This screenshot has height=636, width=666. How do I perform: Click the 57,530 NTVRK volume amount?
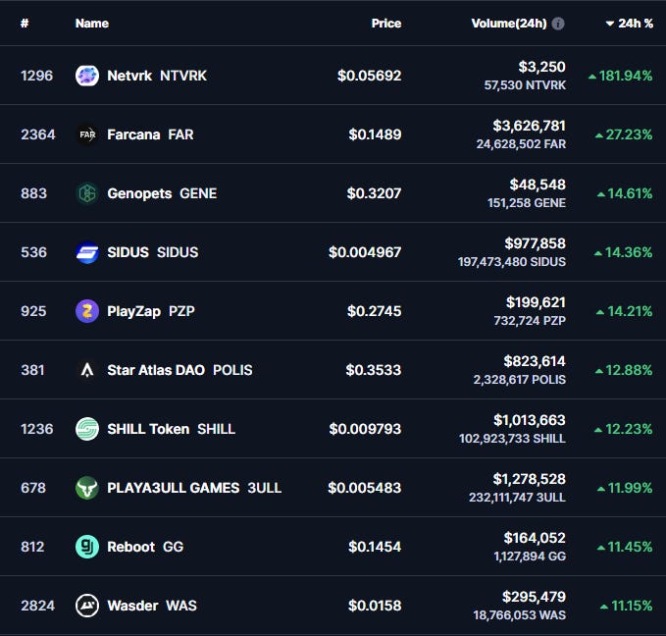click(525, 85)
